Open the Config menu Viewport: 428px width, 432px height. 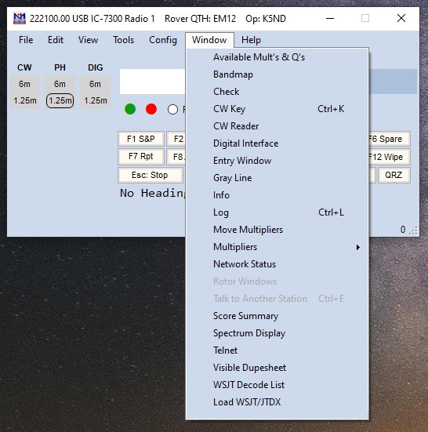pos(163,40)
